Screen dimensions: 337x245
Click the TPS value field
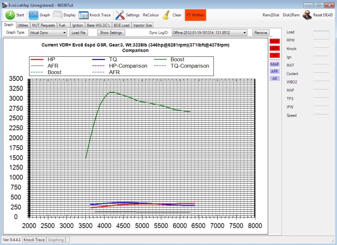click(321, 100)
